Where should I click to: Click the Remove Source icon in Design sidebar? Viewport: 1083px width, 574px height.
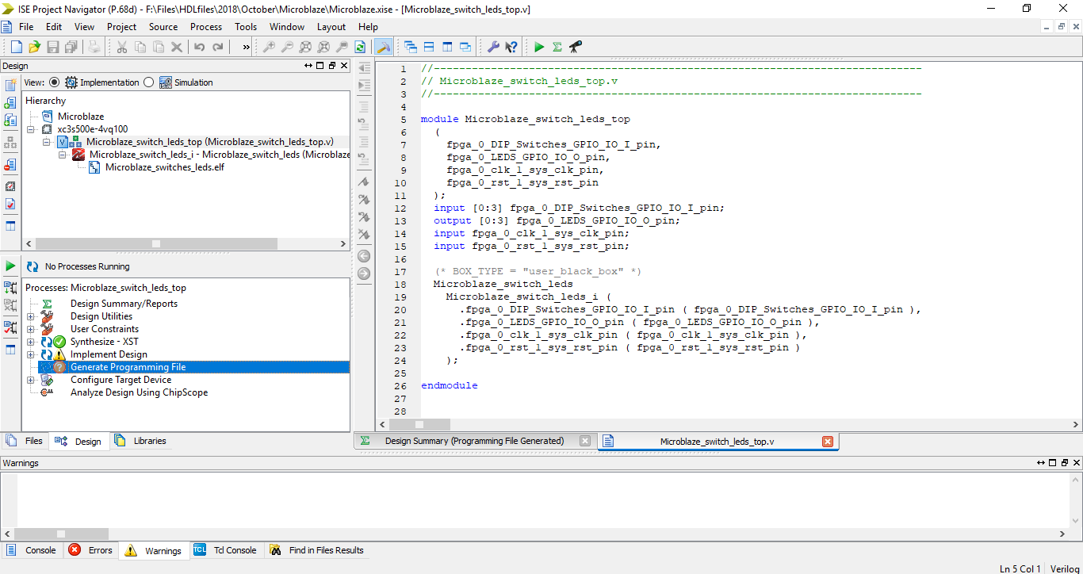(10, 165)
